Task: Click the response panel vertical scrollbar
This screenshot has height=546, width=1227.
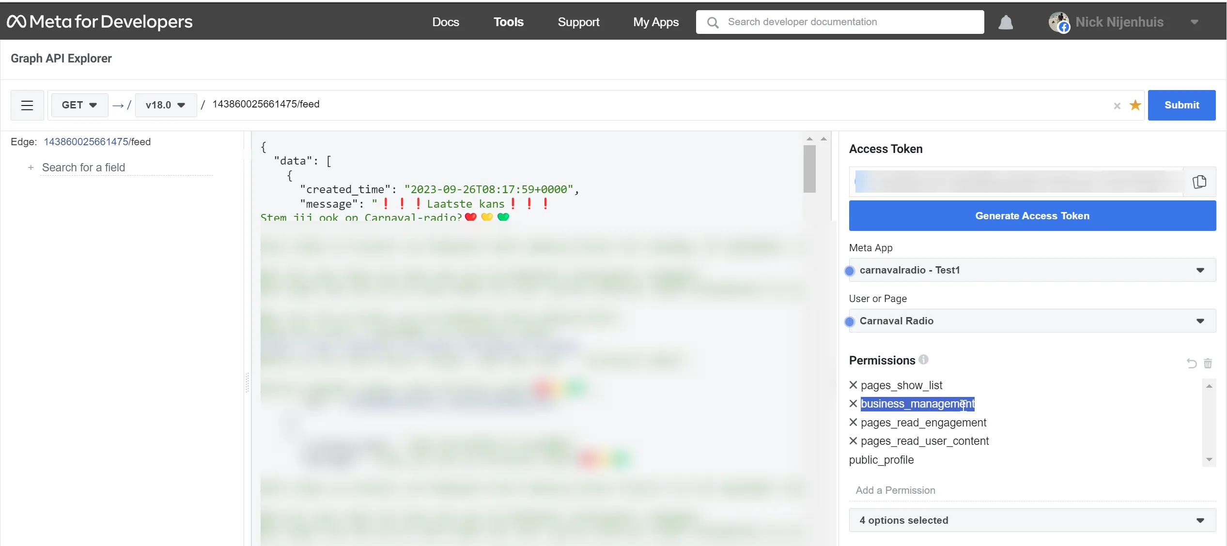Action: [x=809, y=169]
